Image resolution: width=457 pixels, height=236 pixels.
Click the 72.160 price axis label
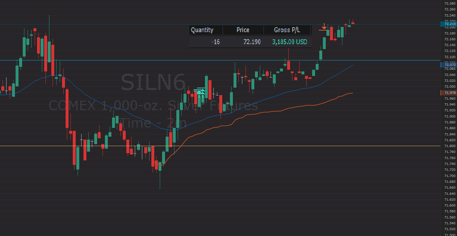pyautogui.click(x=450, y=39)
